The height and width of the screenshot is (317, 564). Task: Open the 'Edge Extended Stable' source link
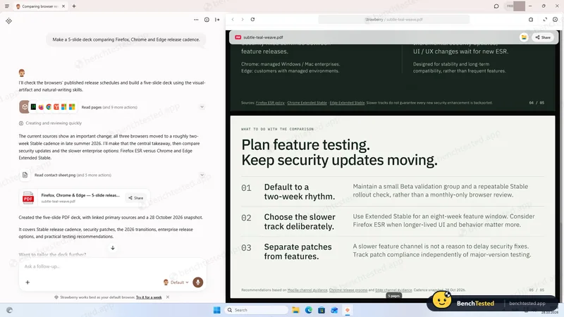[347, 103]
